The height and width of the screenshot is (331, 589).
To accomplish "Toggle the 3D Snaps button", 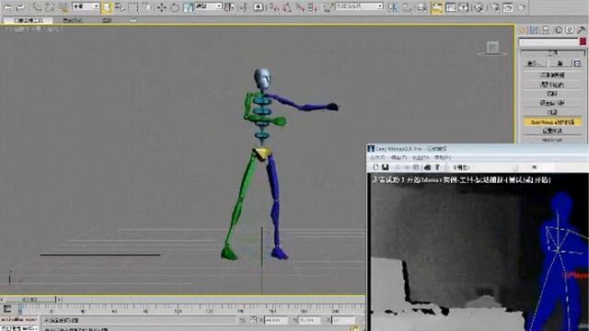I will pos(275,7).
